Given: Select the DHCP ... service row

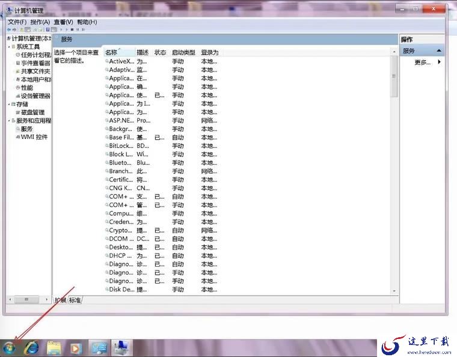Looking at the screenshot, I should [162, 255].
